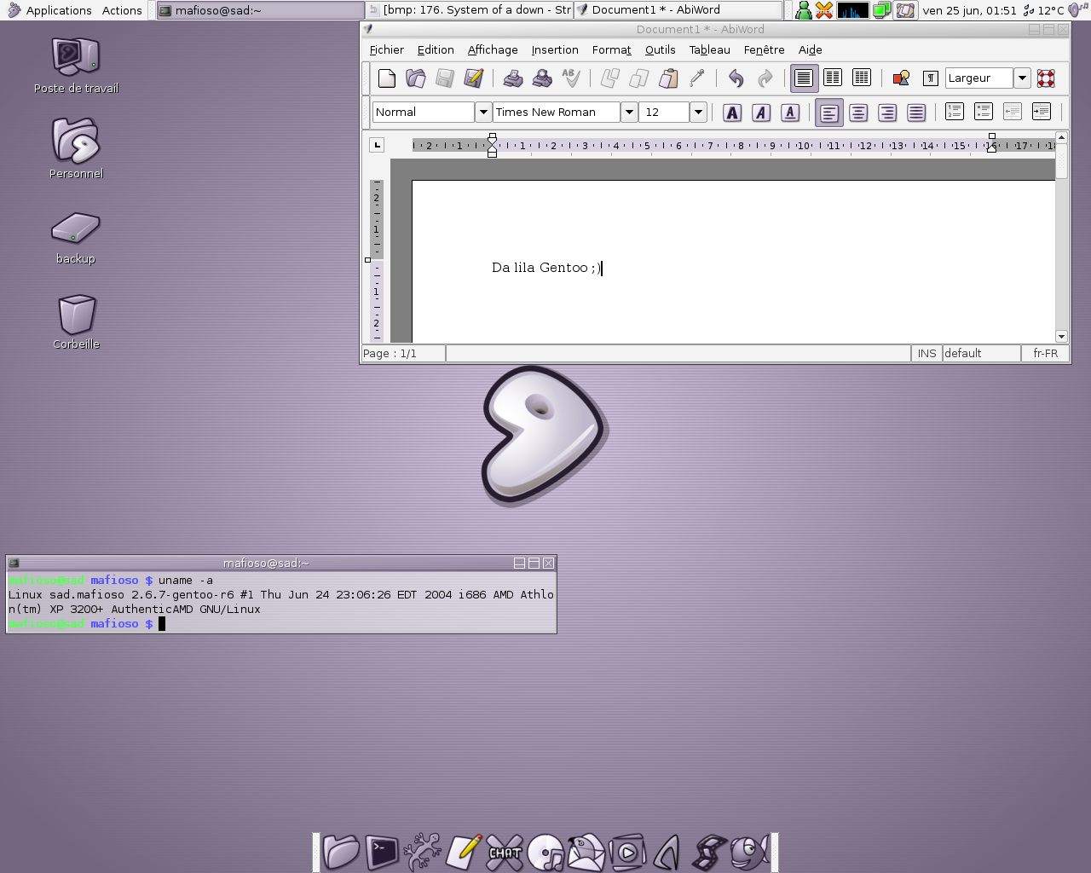Center-align the paragraph text
1091x873 pixels.
(x=858, y=113)
